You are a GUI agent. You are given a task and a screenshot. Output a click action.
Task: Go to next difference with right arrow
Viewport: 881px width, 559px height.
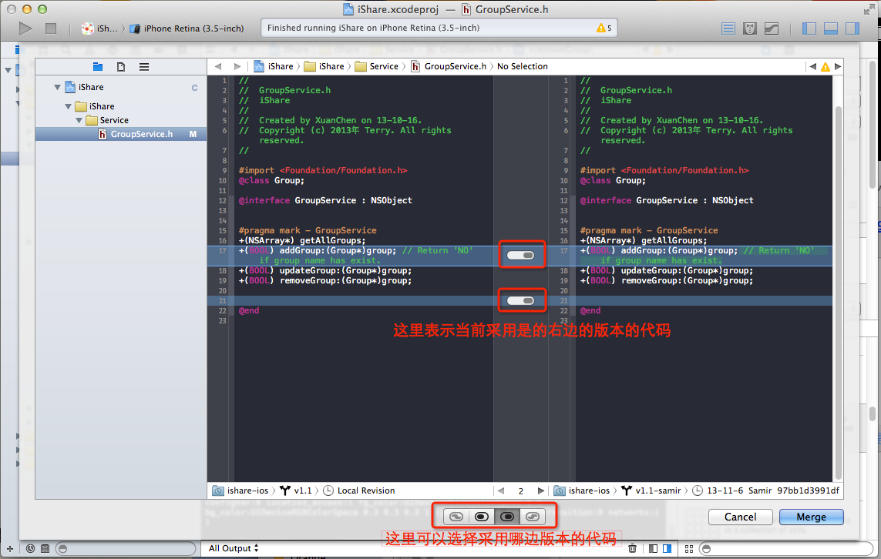pos(540,490)
